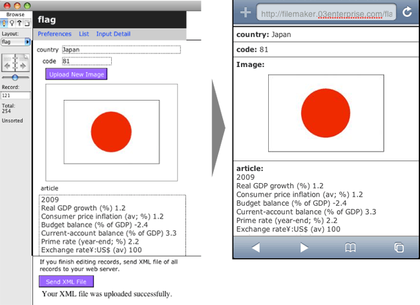The width and height of the screenshot is (420, 305).
Task: Open the List link
Action: coord(84,34)
